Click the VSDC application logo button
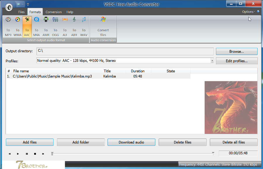Screen dimensions: 263x169 (x=9, y=7)
